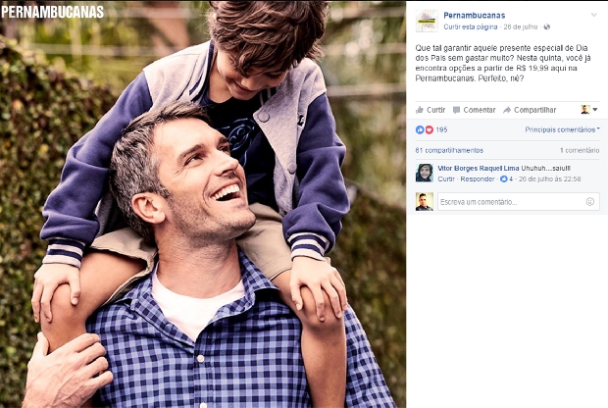Image resolution: width=608 pixels, height=408 pixels.
Task: Click the like icon beside count 4
Action: coord(504,178)
